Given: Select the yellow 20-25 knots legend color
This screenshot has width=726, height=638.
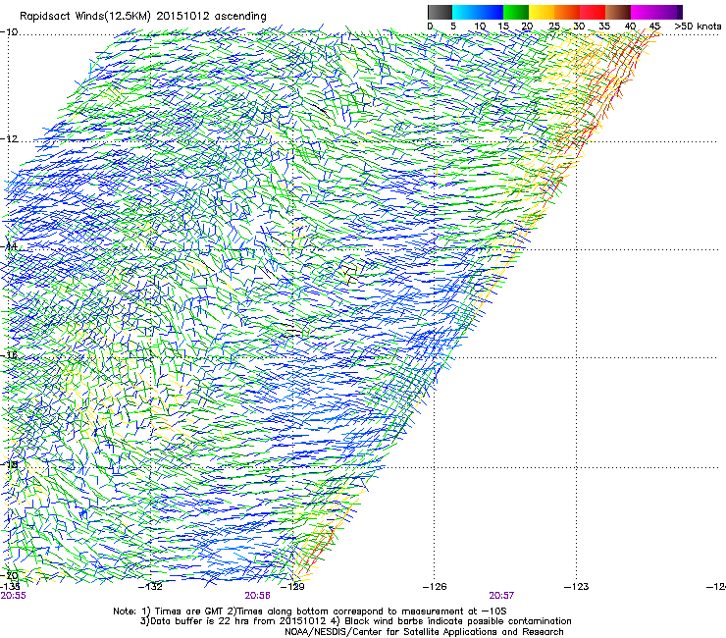Looking at the screenshot, I should click(x=542, y=12).
